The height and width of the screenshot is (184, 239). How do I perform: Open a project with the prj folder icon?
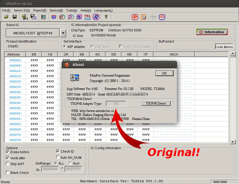(25, 17)
